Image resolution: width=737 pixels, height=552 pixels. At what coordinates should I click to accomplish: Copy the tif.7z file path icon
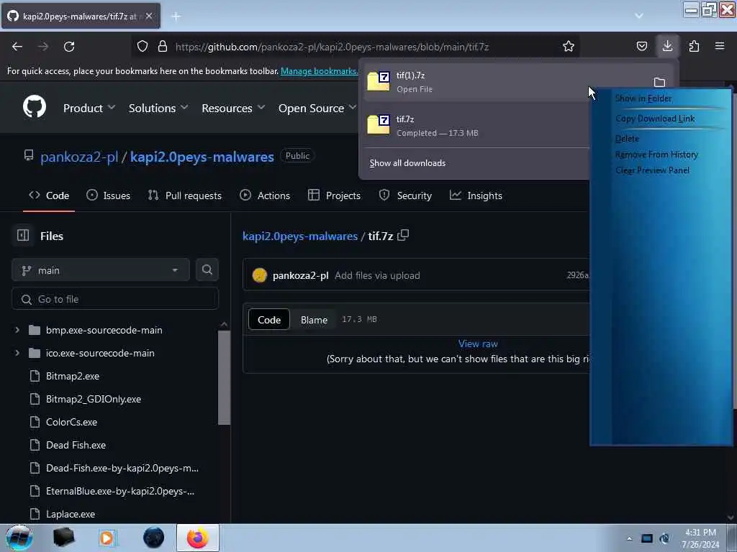403,235
